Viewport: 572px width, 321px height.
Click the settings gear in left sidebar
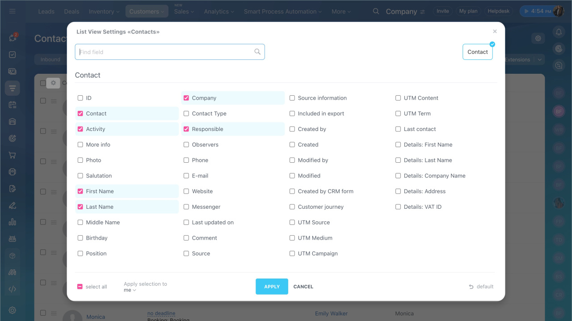click(x=13, y=310)
